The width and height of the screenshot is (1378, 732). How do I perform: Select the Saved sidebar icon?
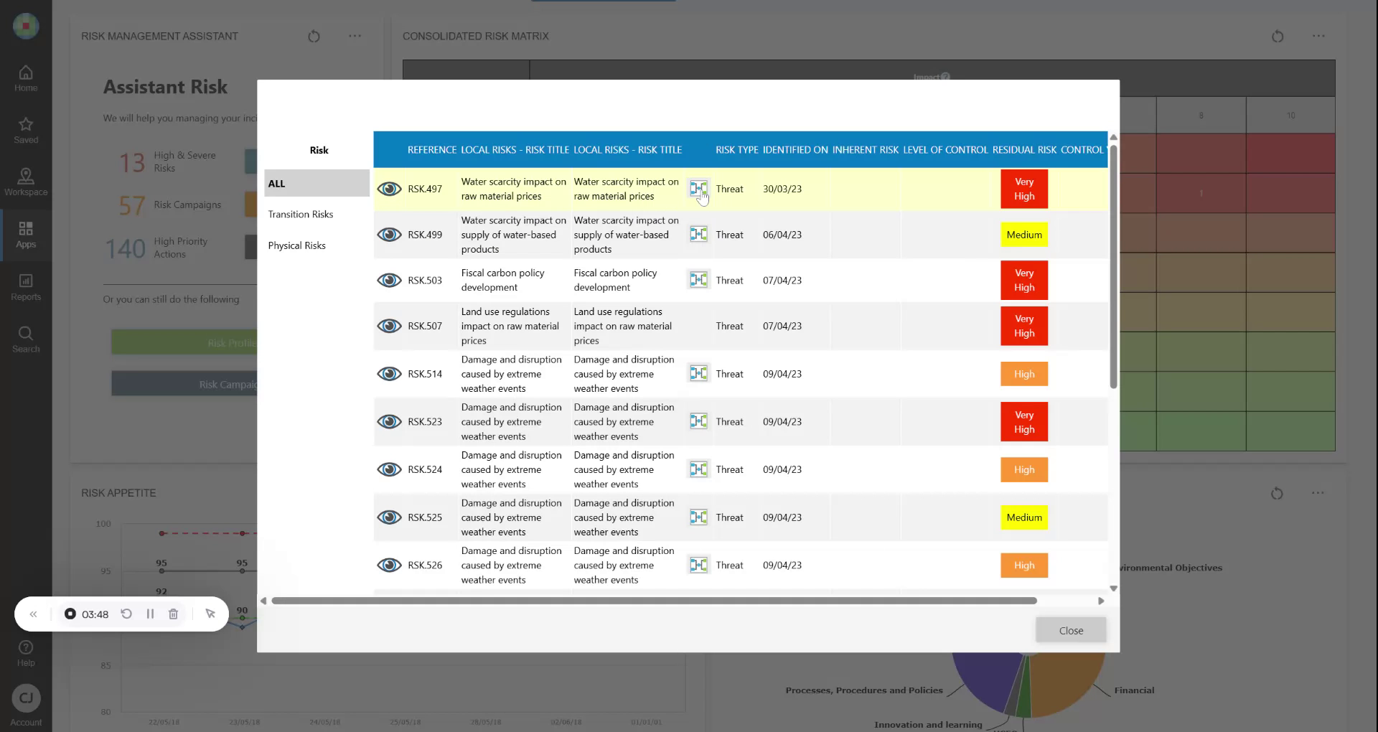point(26,129)
